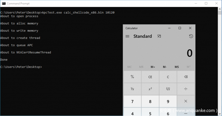Click the 'About to write memory' line

pyautogui.click(x=19, y=31)
